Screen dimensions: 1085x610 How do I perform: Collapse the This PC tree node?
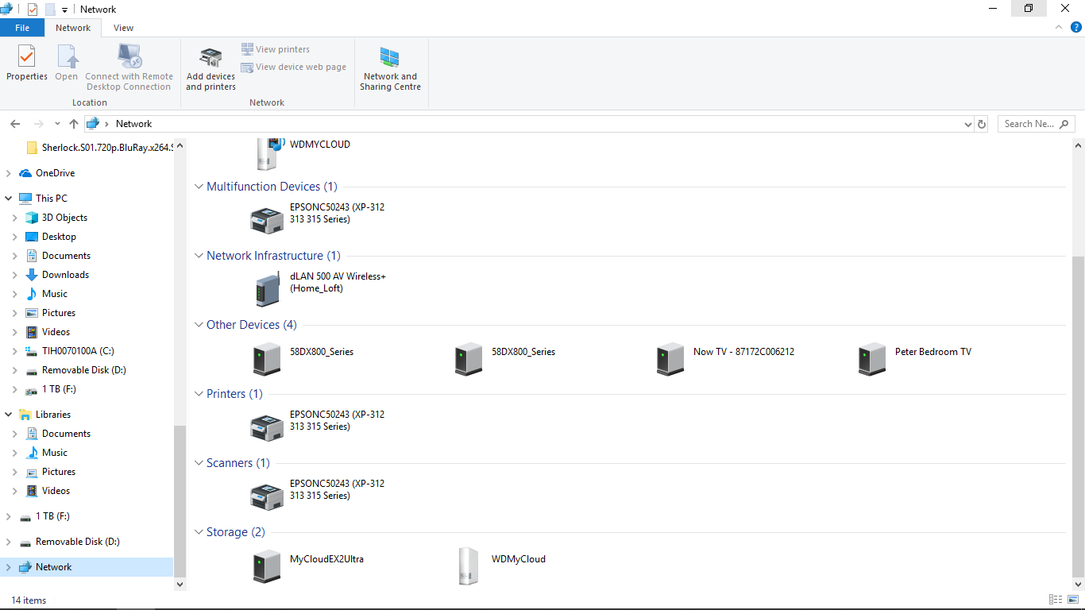coord(9,199)
